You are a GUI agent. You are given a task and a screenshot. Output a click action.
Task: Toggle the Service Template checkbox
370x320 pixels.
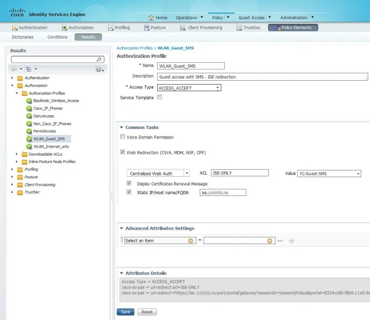click(x=160, y=97)
